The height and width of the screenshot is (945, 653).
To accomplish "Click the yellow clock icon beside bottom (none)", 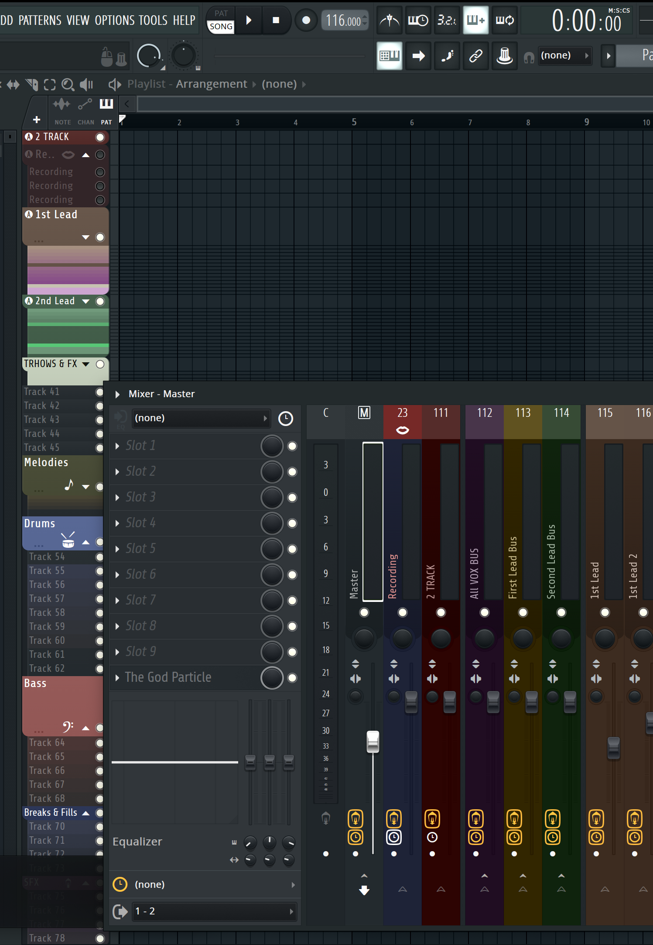I will (120, 884).
